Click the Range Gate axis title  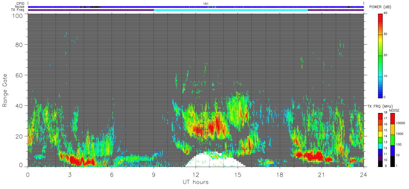[x=5, y=90]
